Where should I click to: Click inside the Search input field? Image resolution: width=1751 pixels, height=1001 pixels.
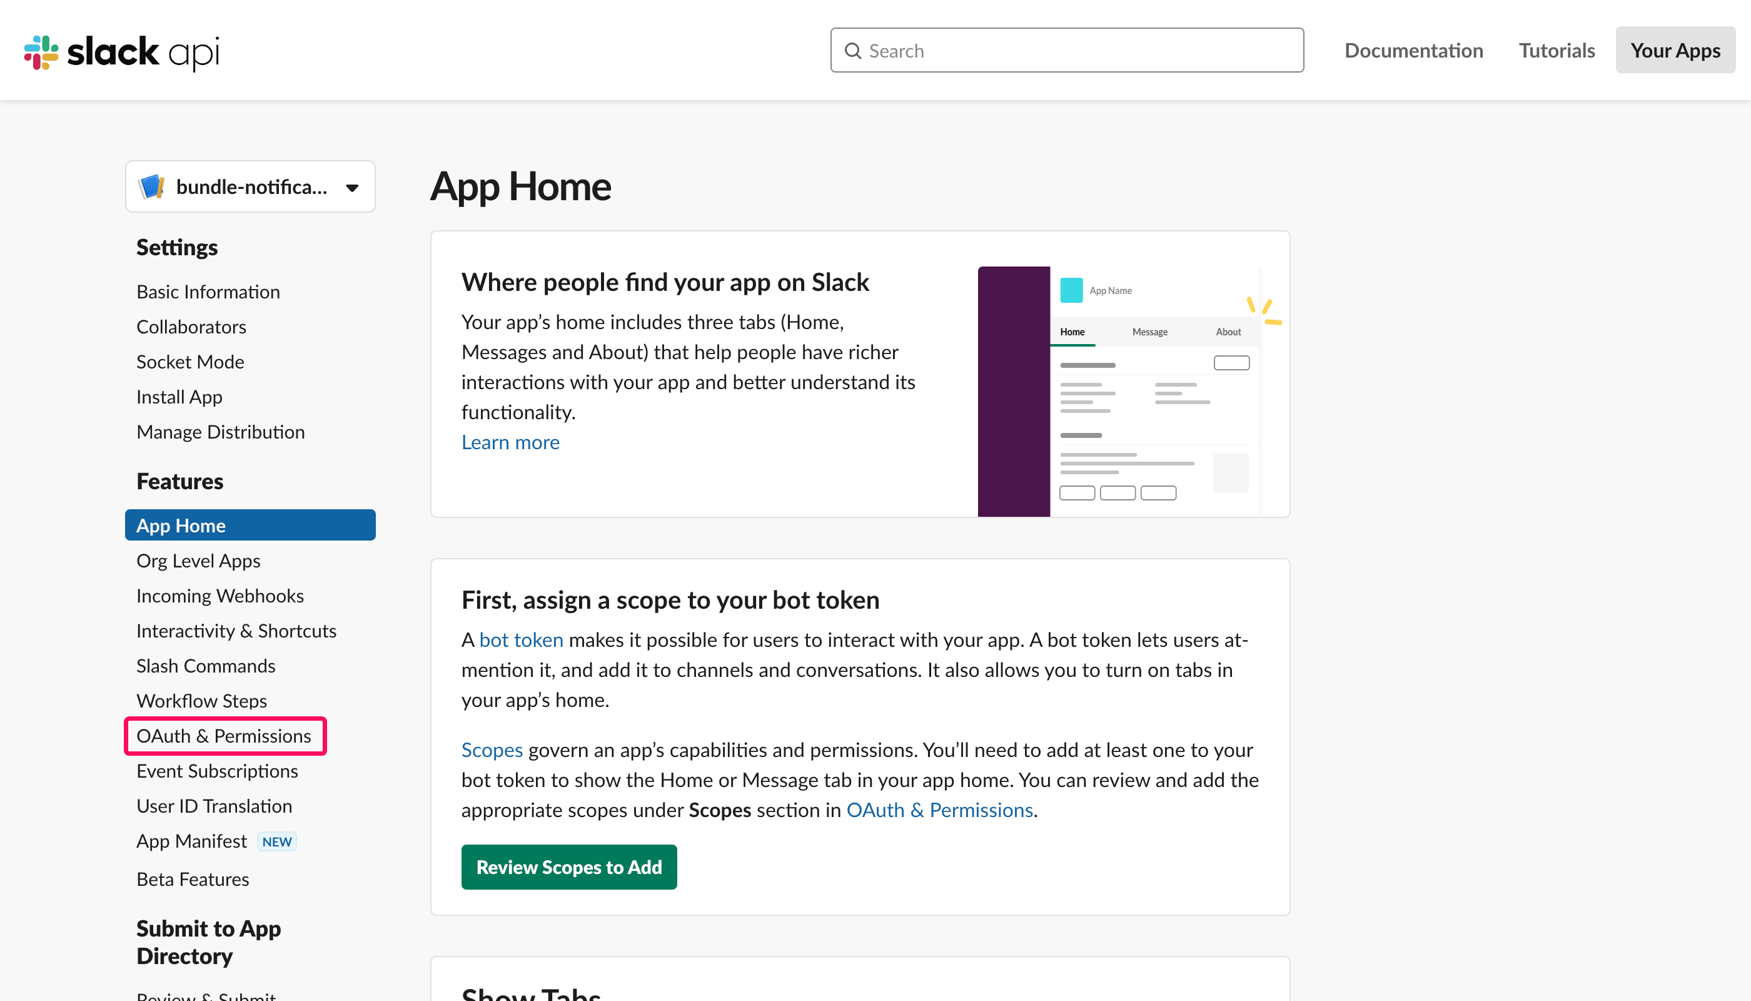1065,50
